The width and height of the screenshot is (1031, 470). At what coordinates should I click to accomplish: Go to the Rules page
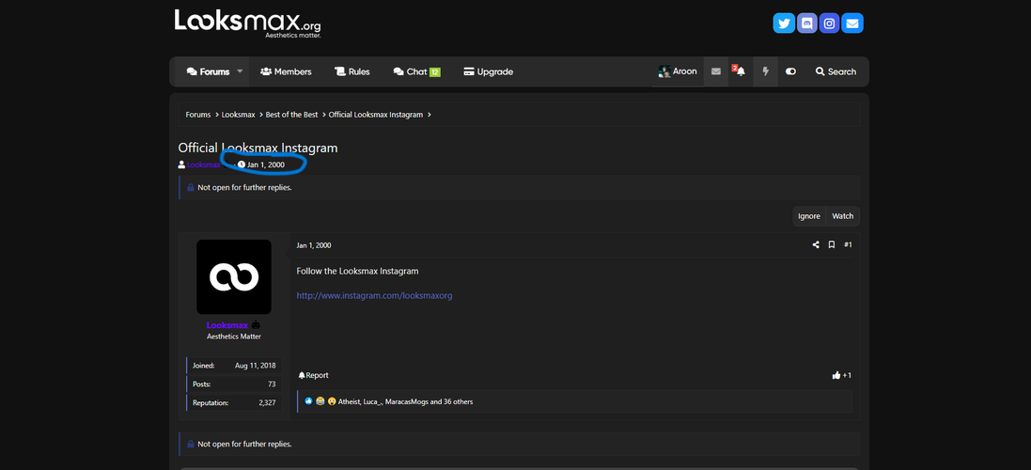tap(352, 71)
